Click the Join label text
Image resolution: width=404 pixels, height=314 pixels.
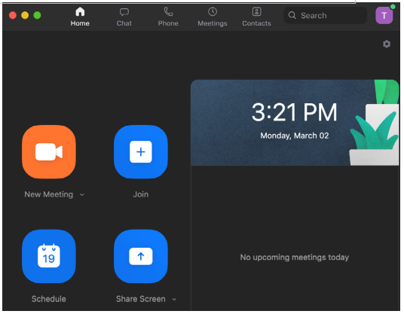pos(141,194)
